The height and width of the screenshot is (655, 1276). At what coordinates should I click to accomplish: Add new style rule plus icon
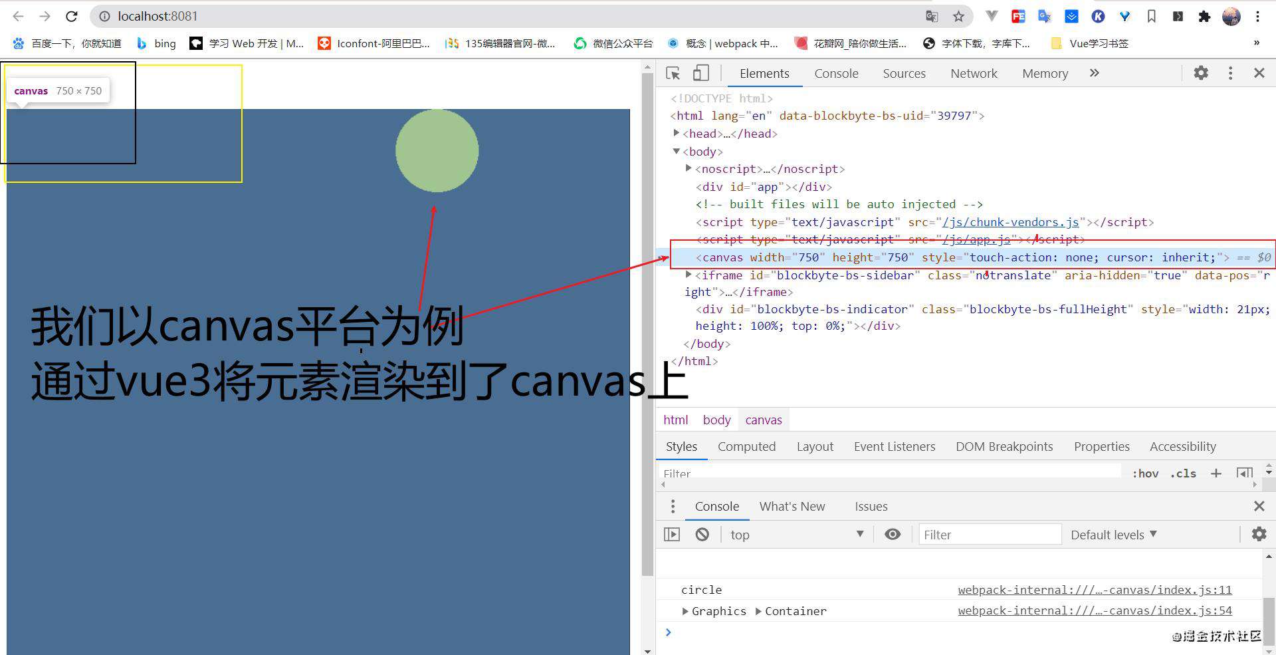click(x=1216, y=473)
